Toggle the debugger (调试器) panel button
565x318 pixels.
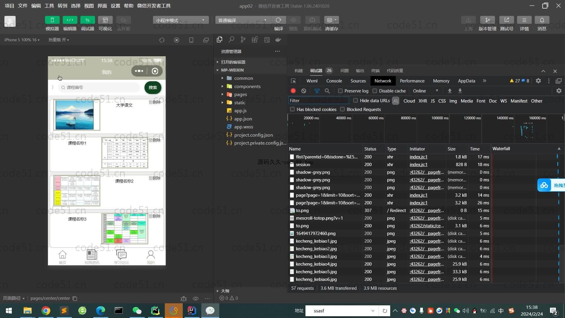(87, 20)
